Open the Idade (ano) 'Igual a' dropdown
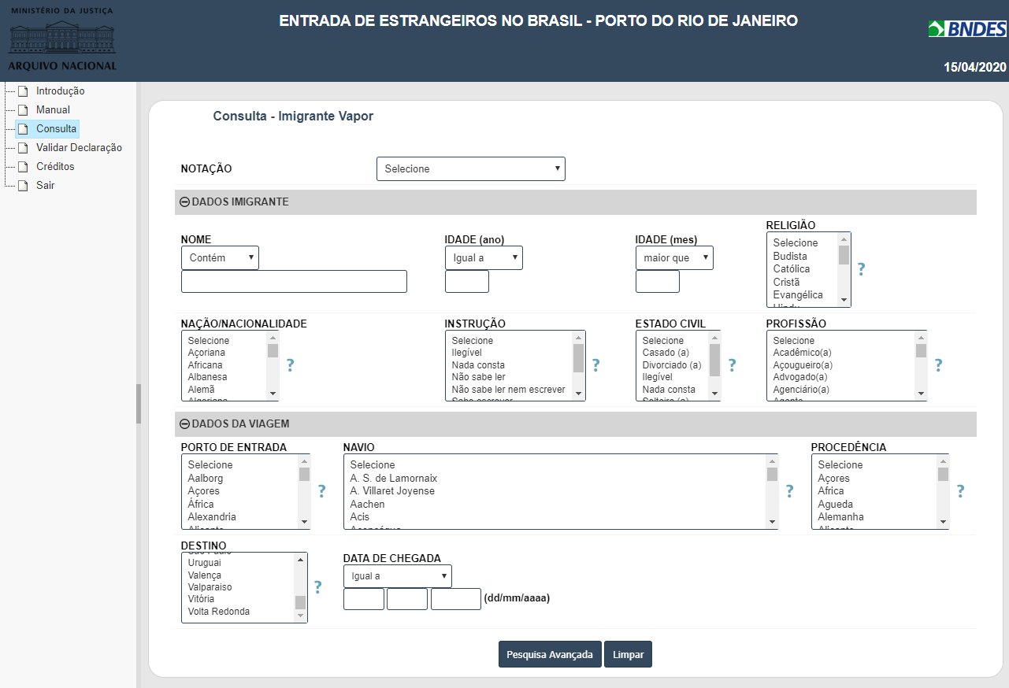Viewport: 1009px width, 688px height. [484, 258]
